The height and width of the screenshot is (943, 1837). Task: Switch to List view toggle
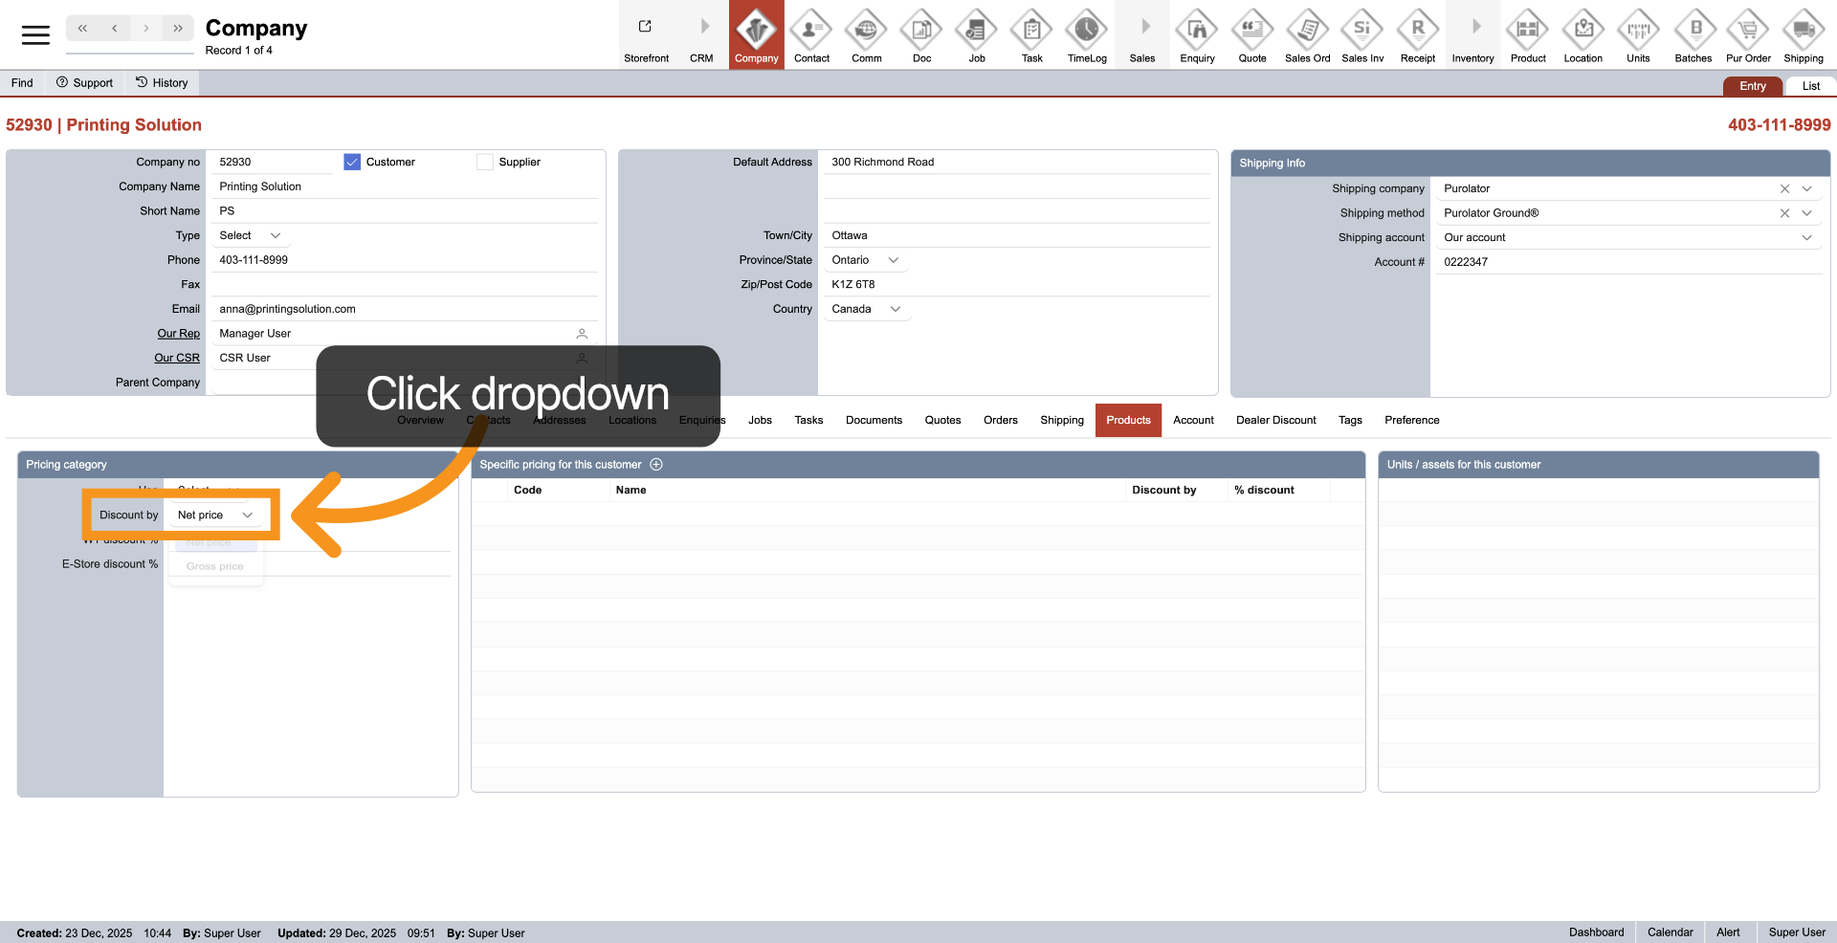click(1810, 86)
